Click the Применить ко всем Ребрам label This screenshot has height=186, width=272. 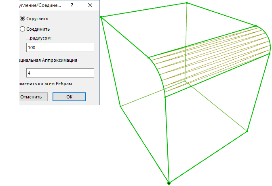pyautogui.click(x=45, y=84)
